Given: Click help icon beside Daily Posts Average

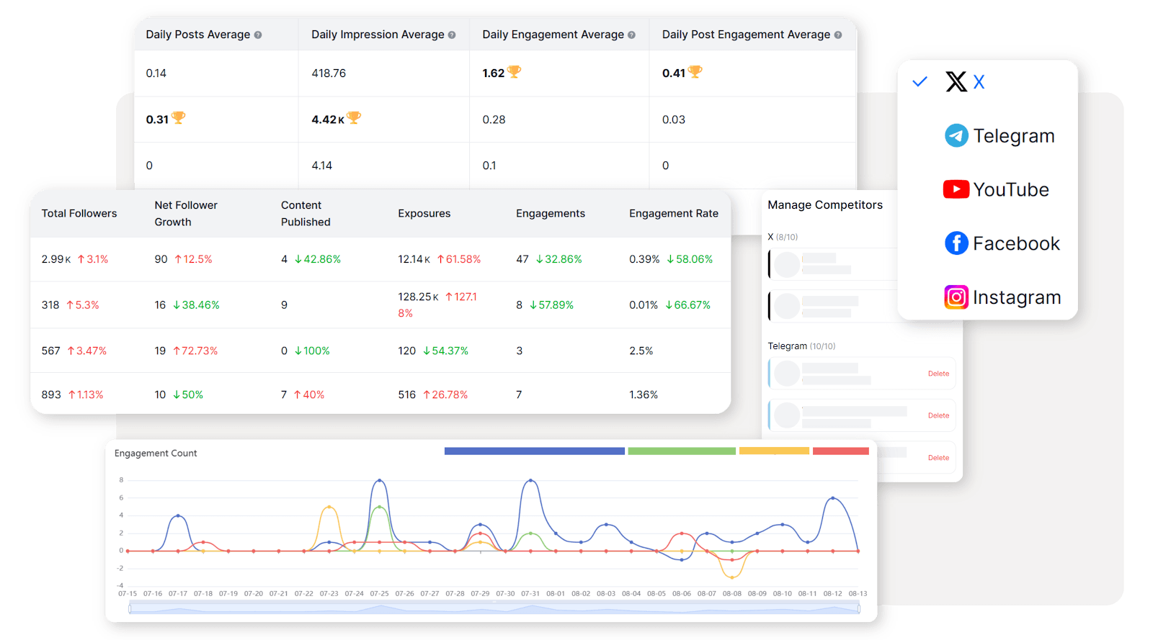Looking at the screenshot, I should click(x=258, y=35).
